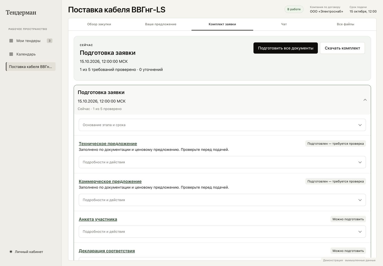Click Сейчас · 1 из 5 проверено text
383x266 pixels.
[x=100, y=109]
